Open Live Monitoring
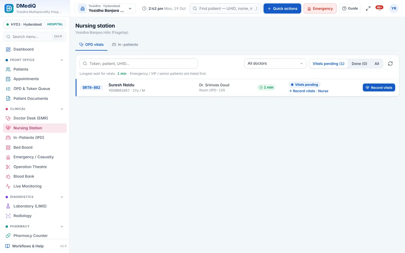Screen dimensions: 405x253 point(35,186)
